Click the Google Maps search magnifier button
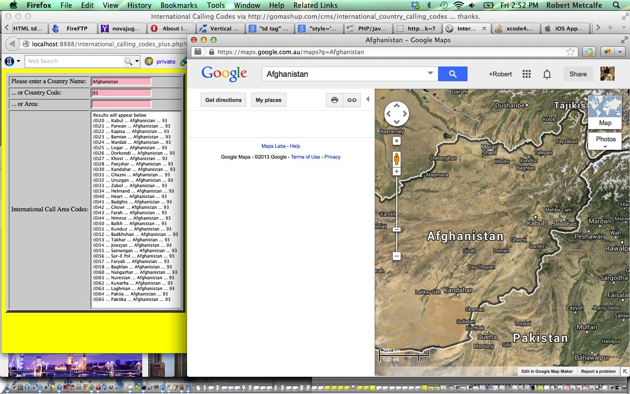 (452, 74)
